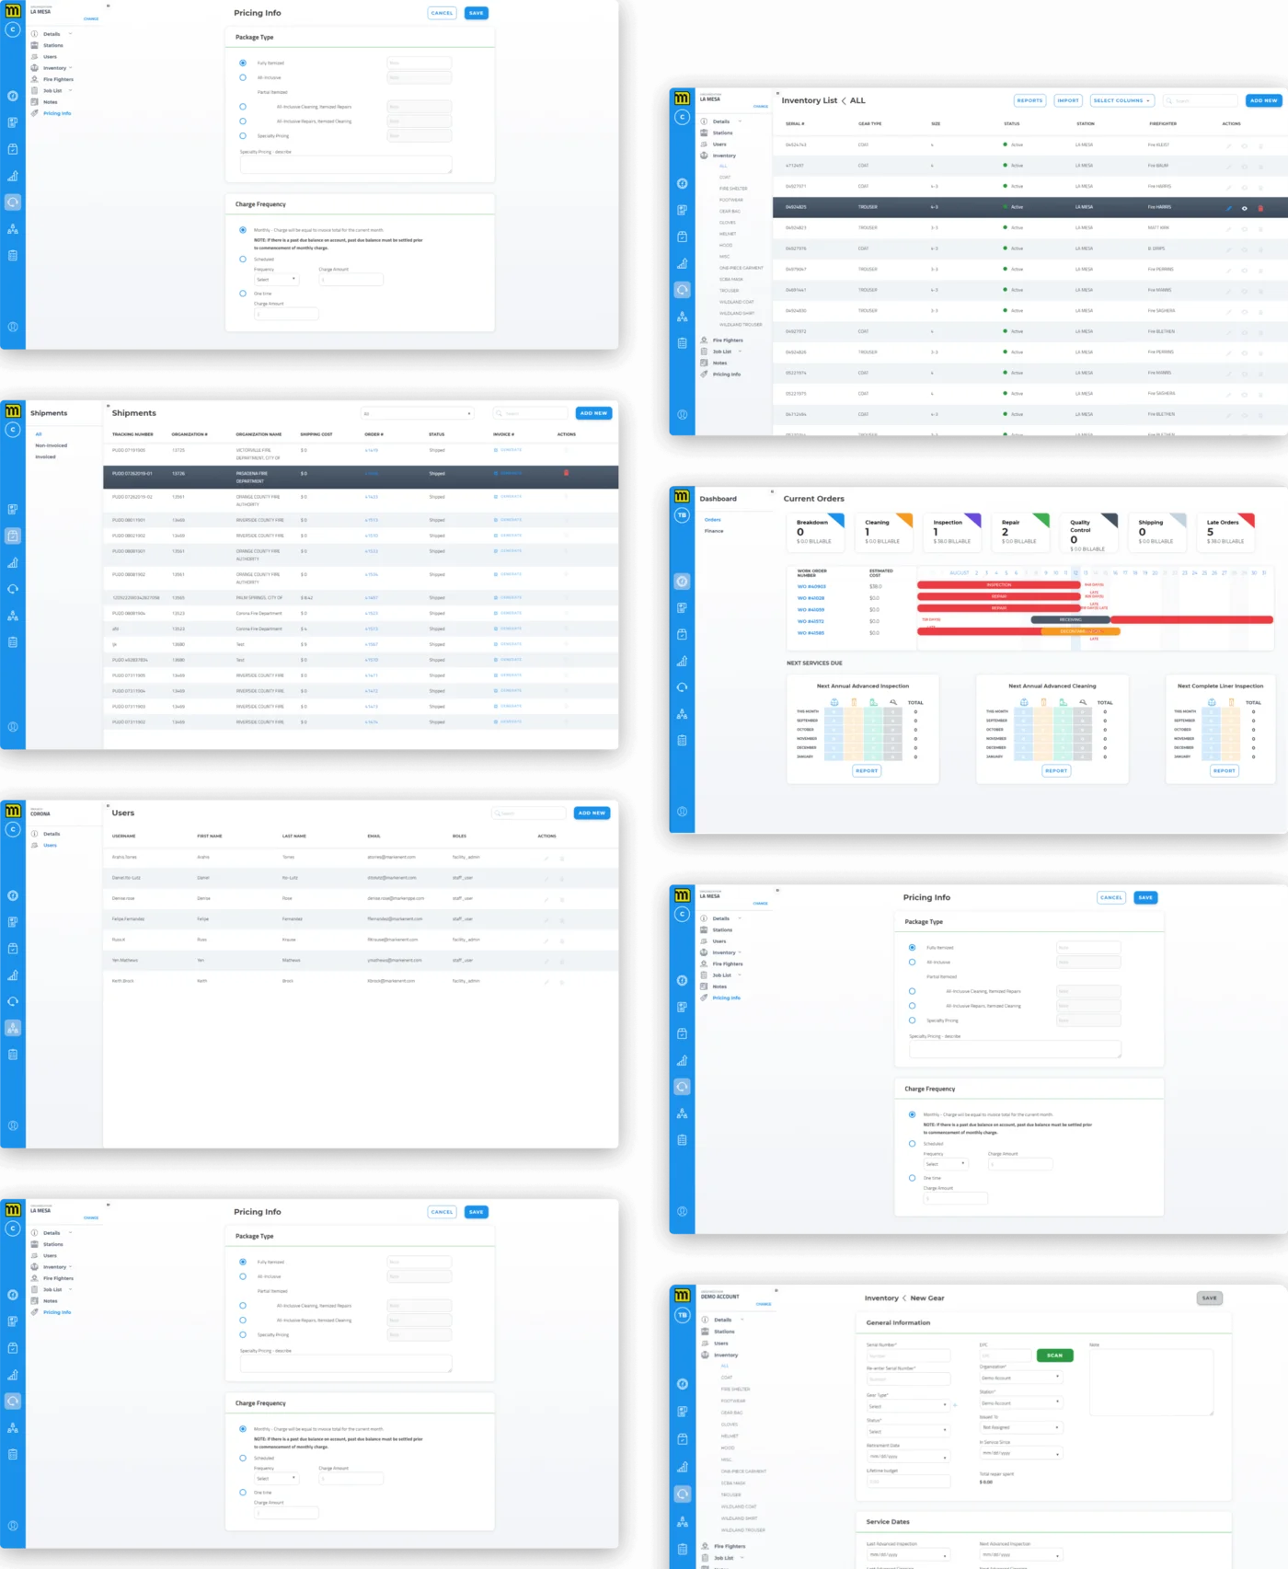Viewport: 1288px width, 1569px height.
Task: Open Gear Type dropdown on New Gear form
Action: 908,1406
